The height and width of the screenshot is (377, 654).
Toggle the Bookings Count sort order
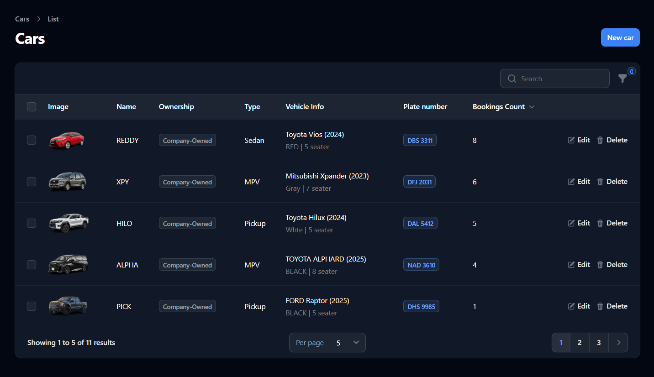click(532, 106)
